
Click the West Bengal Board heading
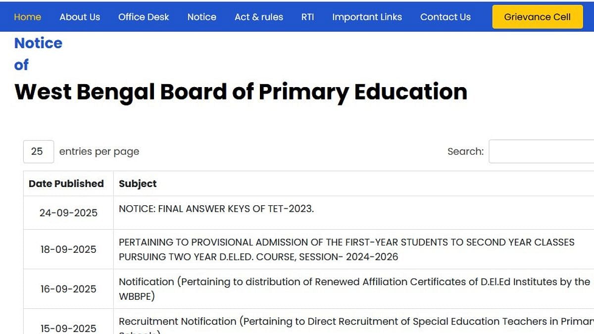(241, 92)
